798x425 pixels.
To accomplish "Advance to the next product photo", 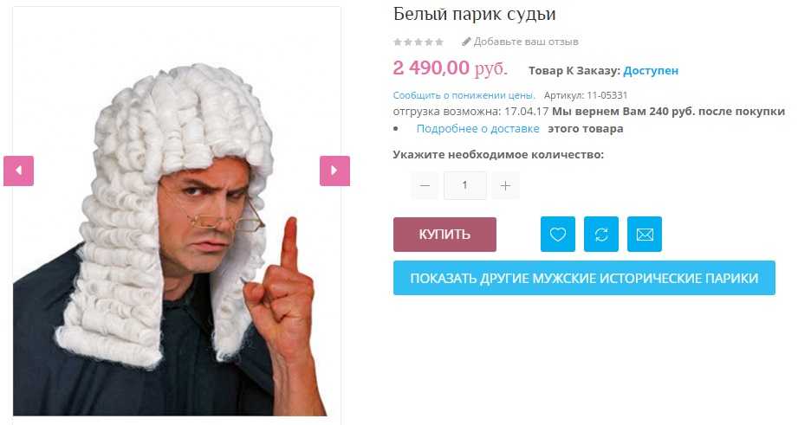I will coord(334,171).
